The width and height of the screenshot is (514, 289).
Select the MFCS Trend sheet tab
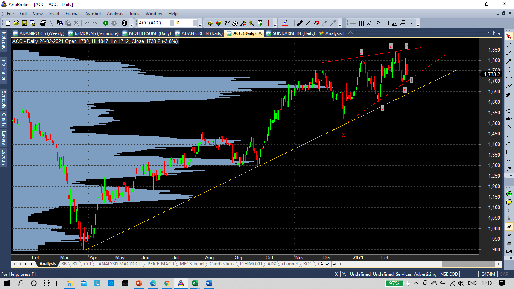click(x=192, y=264)
